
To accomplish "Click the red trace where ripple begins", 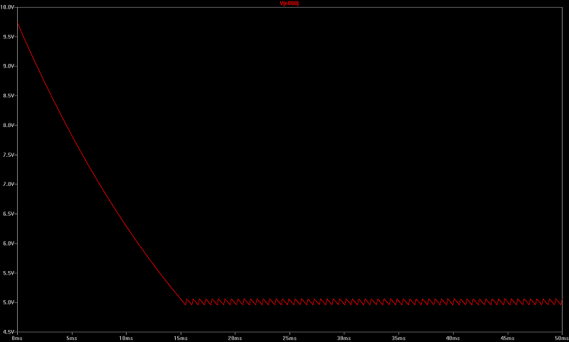I will [184, 303].
